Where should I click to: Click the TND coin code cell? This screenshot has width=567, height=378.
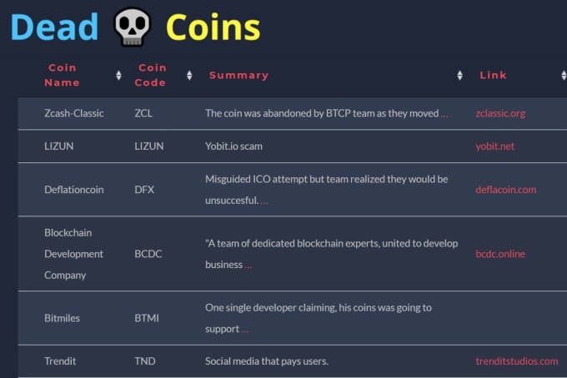click(145, 361)
